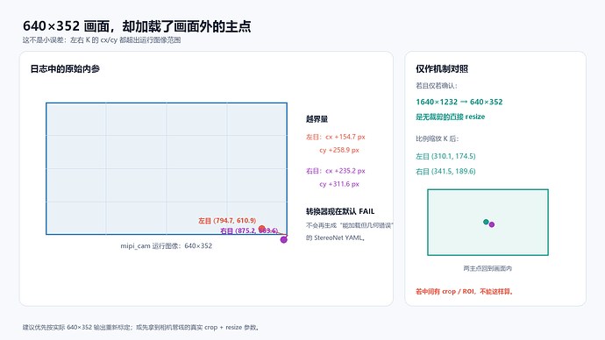
Task: Click the text "比例缩放 K 后："
Action: (x=438, y=138)
